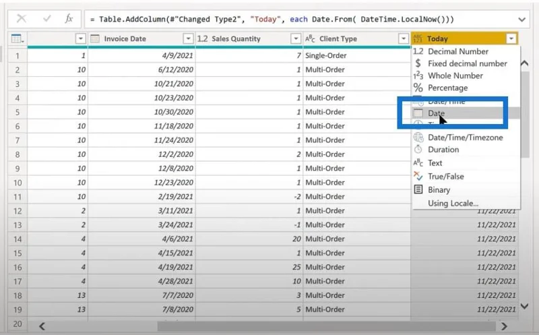The image size is (539, 335).
Task: Click the horizontal scrollbar thumb
Action: click(x=327, y=326)
